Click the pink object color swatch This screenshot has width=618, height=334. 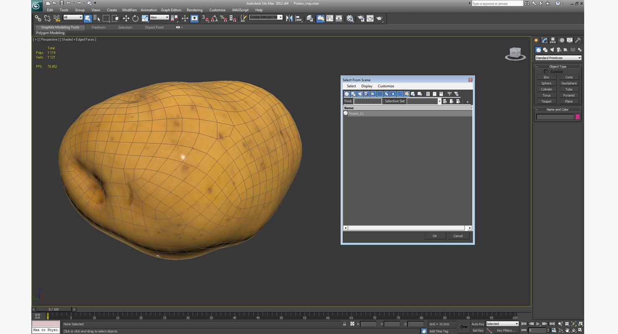coord(578,117)
